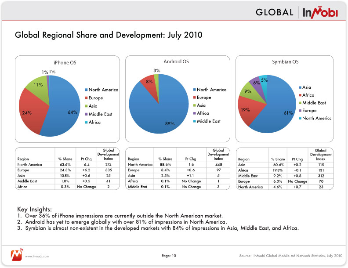Click the red Europe swatch in iPhone OS legend
The image size is (348, 268).
86,98
